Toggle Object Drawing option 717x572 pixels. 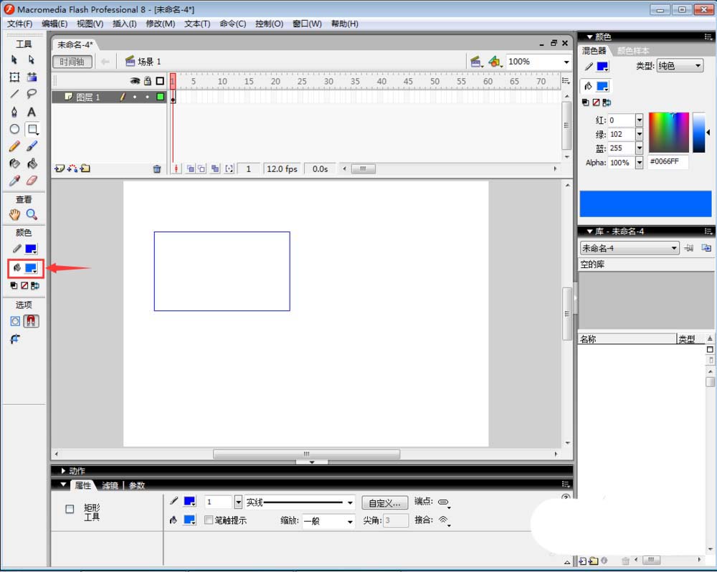[15, 321]
